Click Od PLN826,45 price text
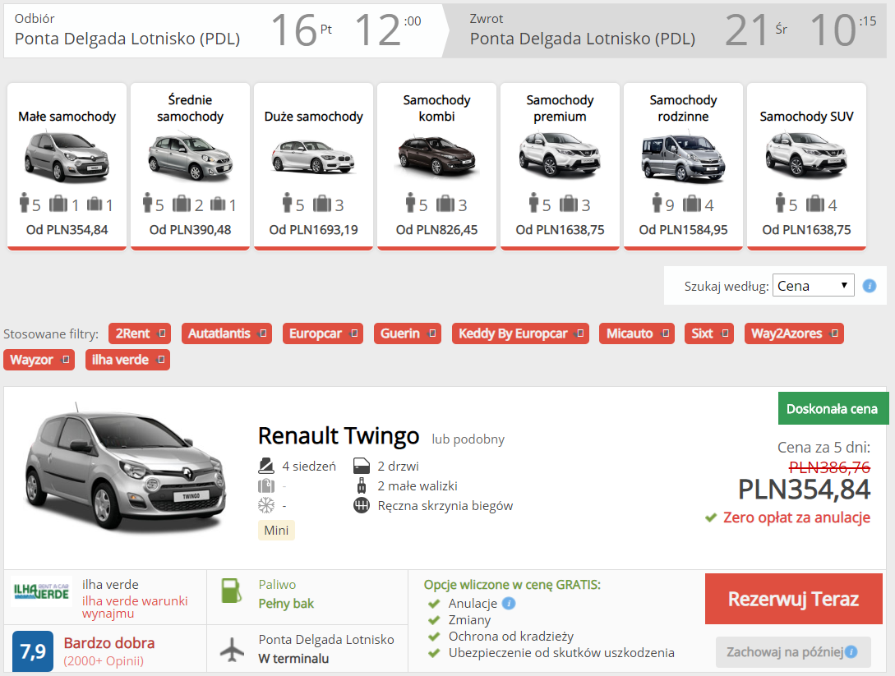The height and width of the screenshot is (676, 895). 436,230
